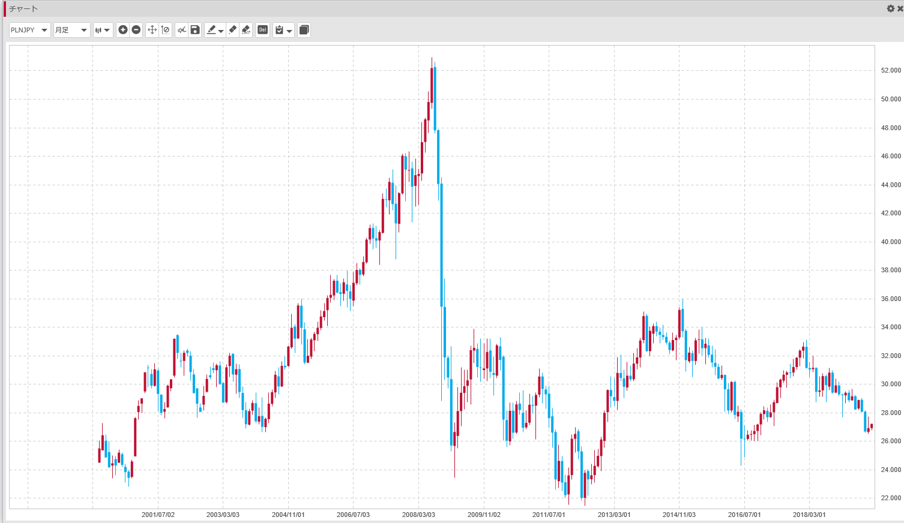Image resolution: width=904 pixels, height=523 pixels.
Task: Close the チャート panel
Action: (x=900, y=8)
